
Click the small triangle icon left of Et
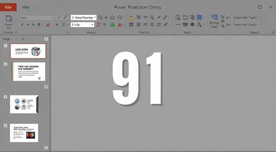coord(223,25)
